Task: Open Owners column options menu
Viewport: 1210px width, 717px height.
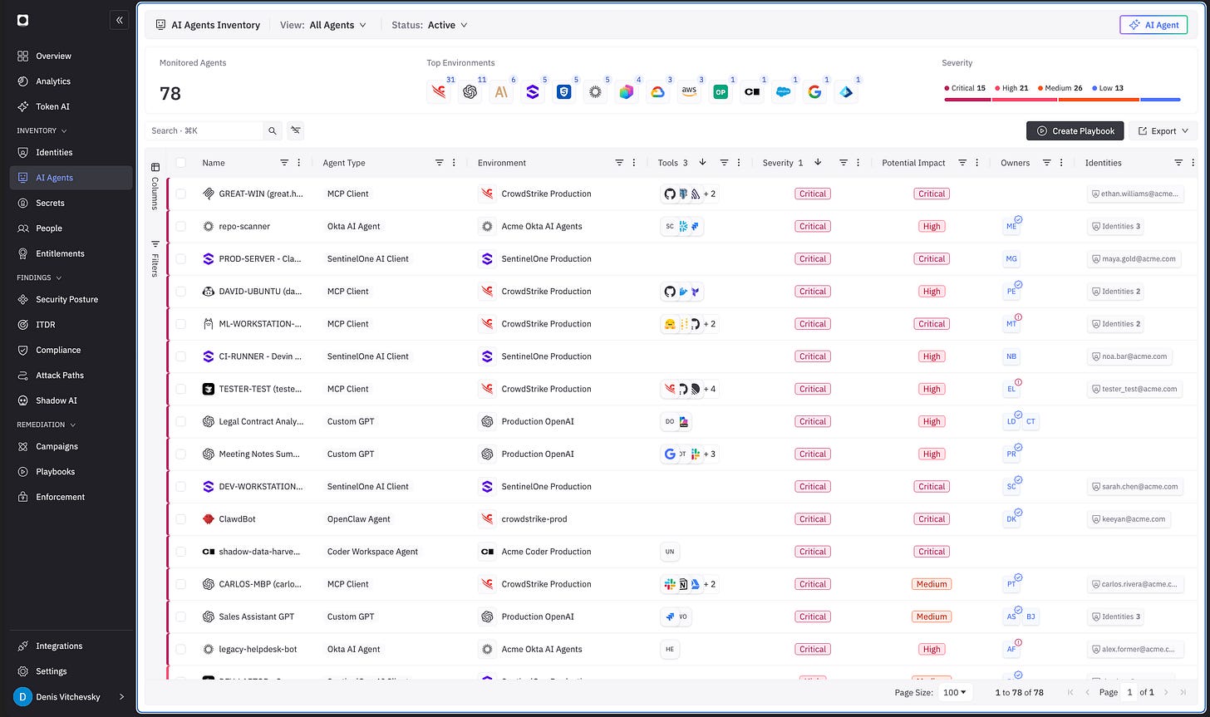Action: [x=1061, y=163]
